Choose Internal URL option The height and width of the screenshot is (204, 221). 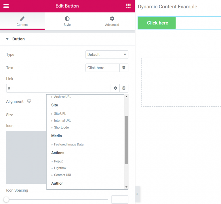pyautogui.click(x=62, y=121)
